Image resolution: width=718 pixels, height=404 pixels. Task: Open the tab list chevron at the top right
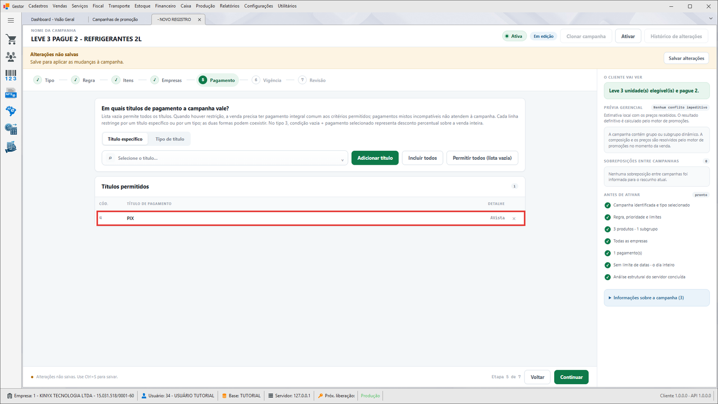click(x=710, y=18)
